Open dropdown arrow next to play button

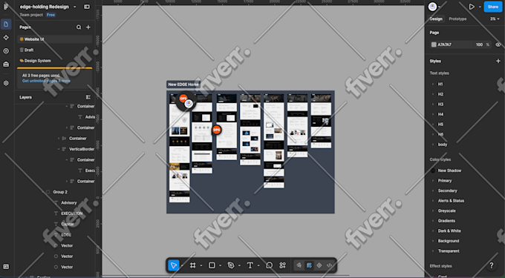pyautogui.click(x=480, y=7)
